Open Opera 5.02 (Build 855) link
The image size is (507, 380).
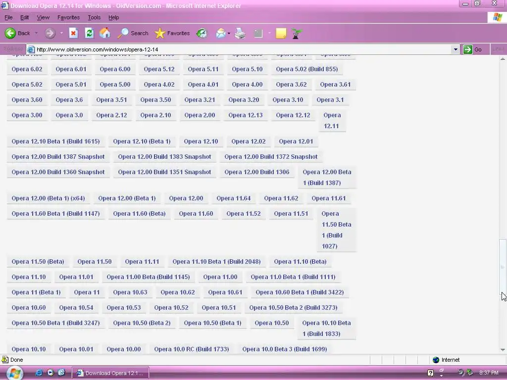tap(307, 69)
